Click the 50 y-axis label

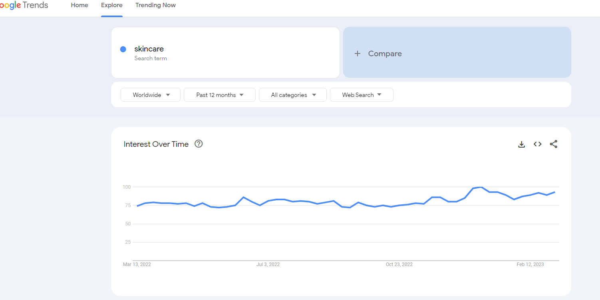point(128,224)
